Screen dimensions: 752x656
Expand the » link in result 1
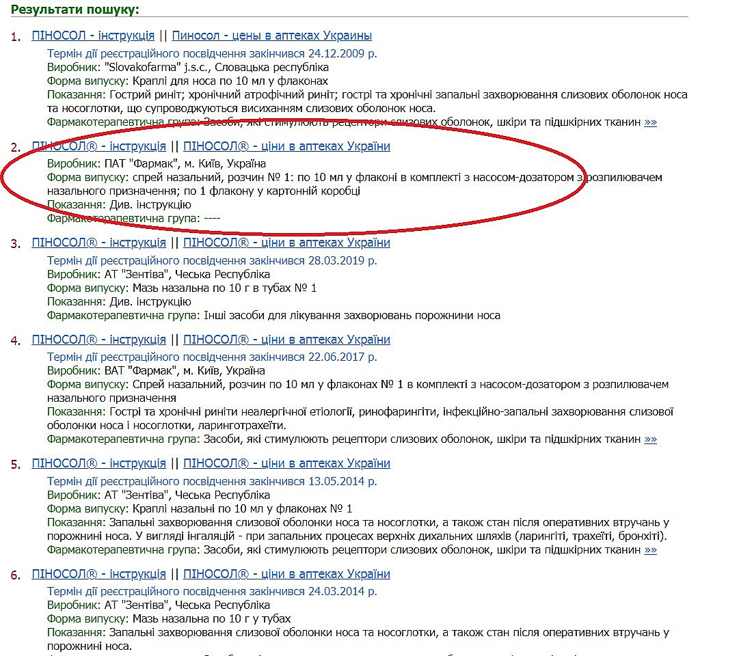650,122
